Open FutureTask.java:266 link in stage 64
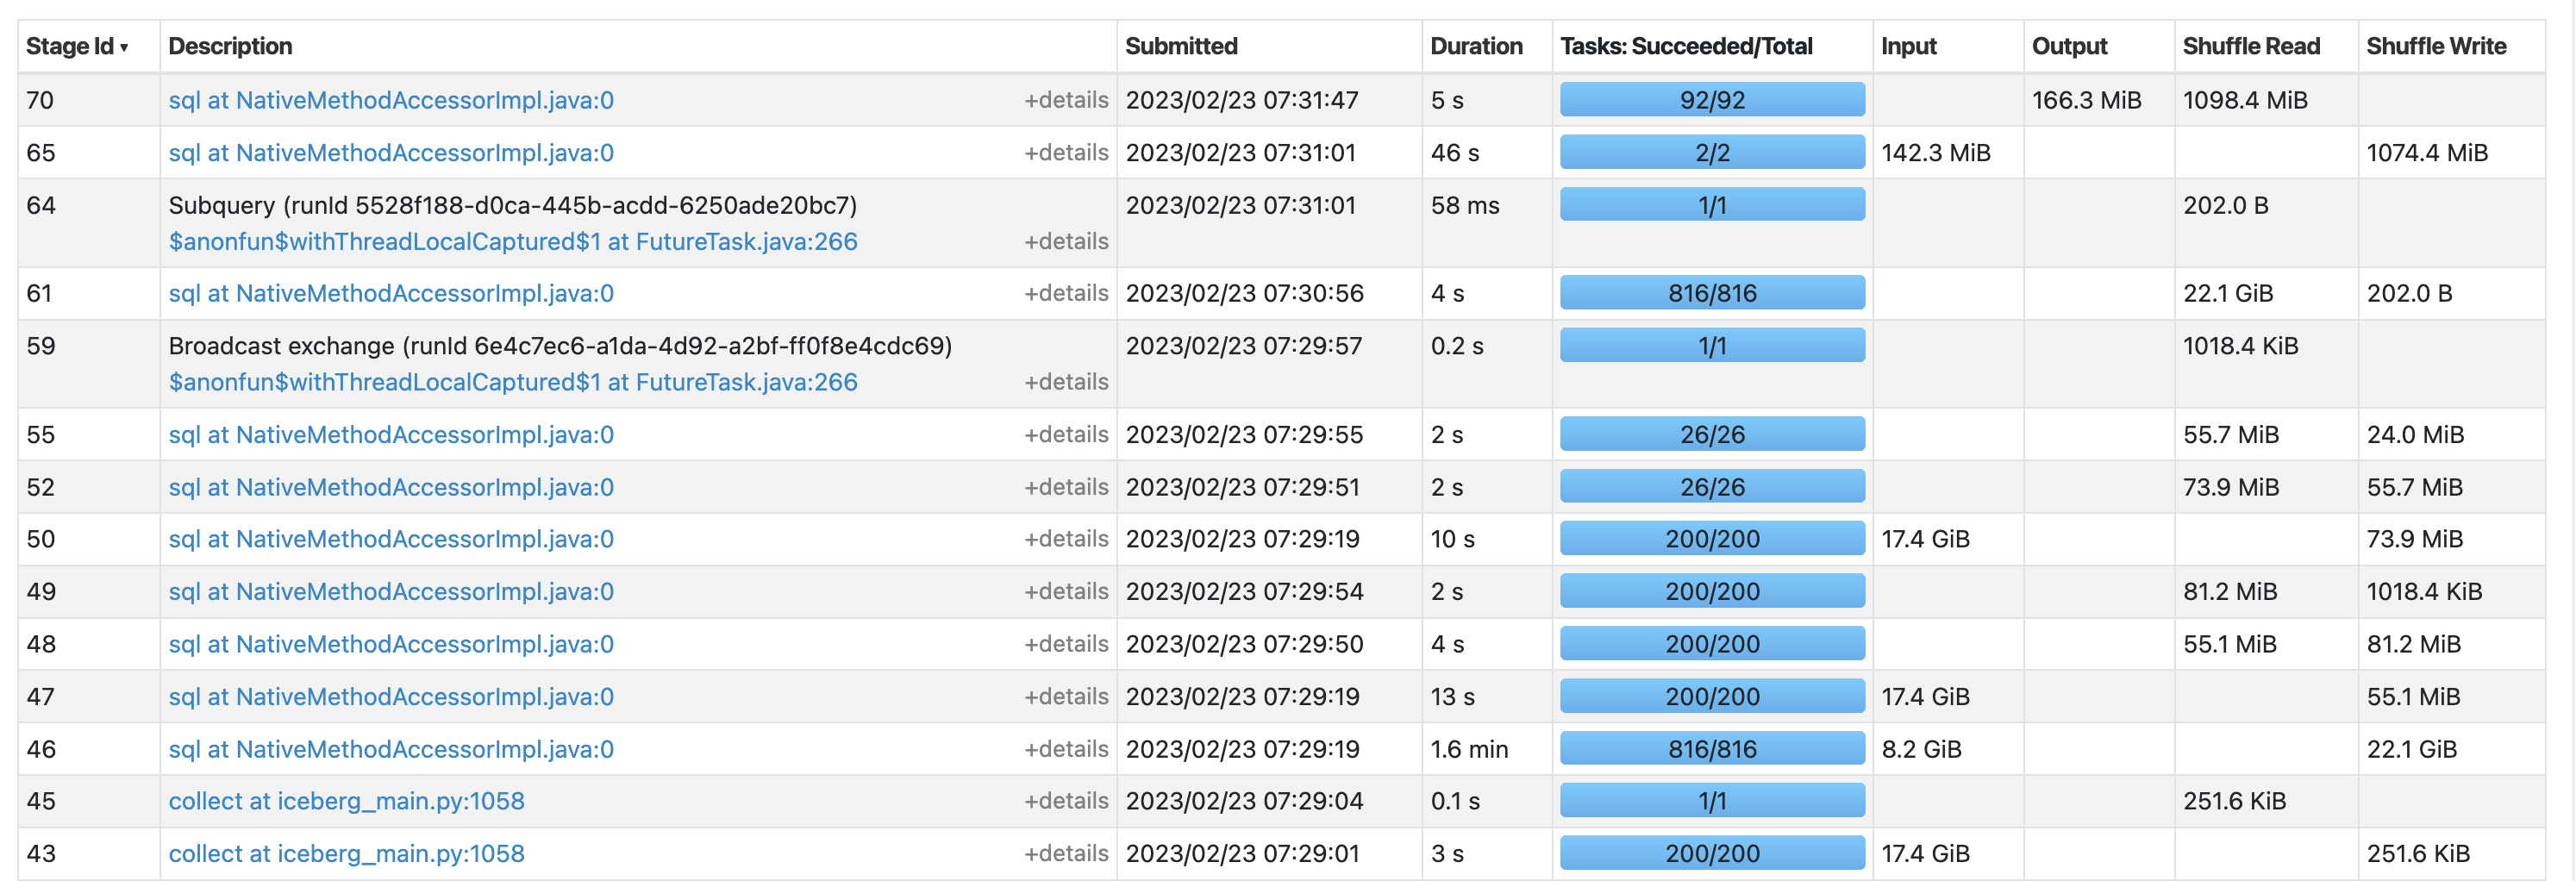This screenshot has height=881, width=2576. point(513,241)
